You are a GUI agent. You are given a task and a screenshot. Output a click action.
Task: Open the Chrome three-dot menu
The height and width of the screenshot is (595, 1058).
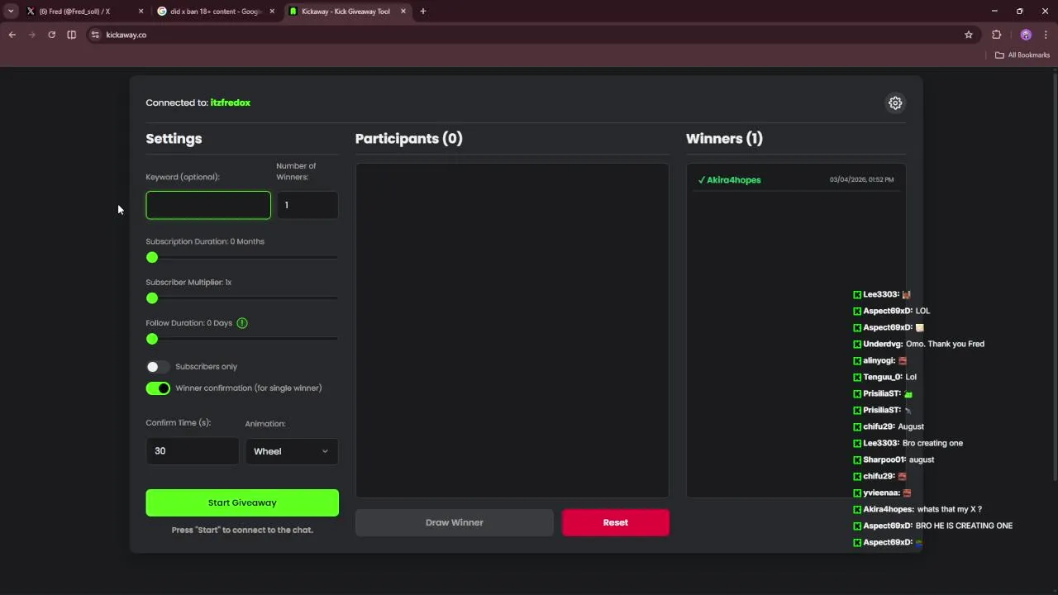pos(1046,35)
